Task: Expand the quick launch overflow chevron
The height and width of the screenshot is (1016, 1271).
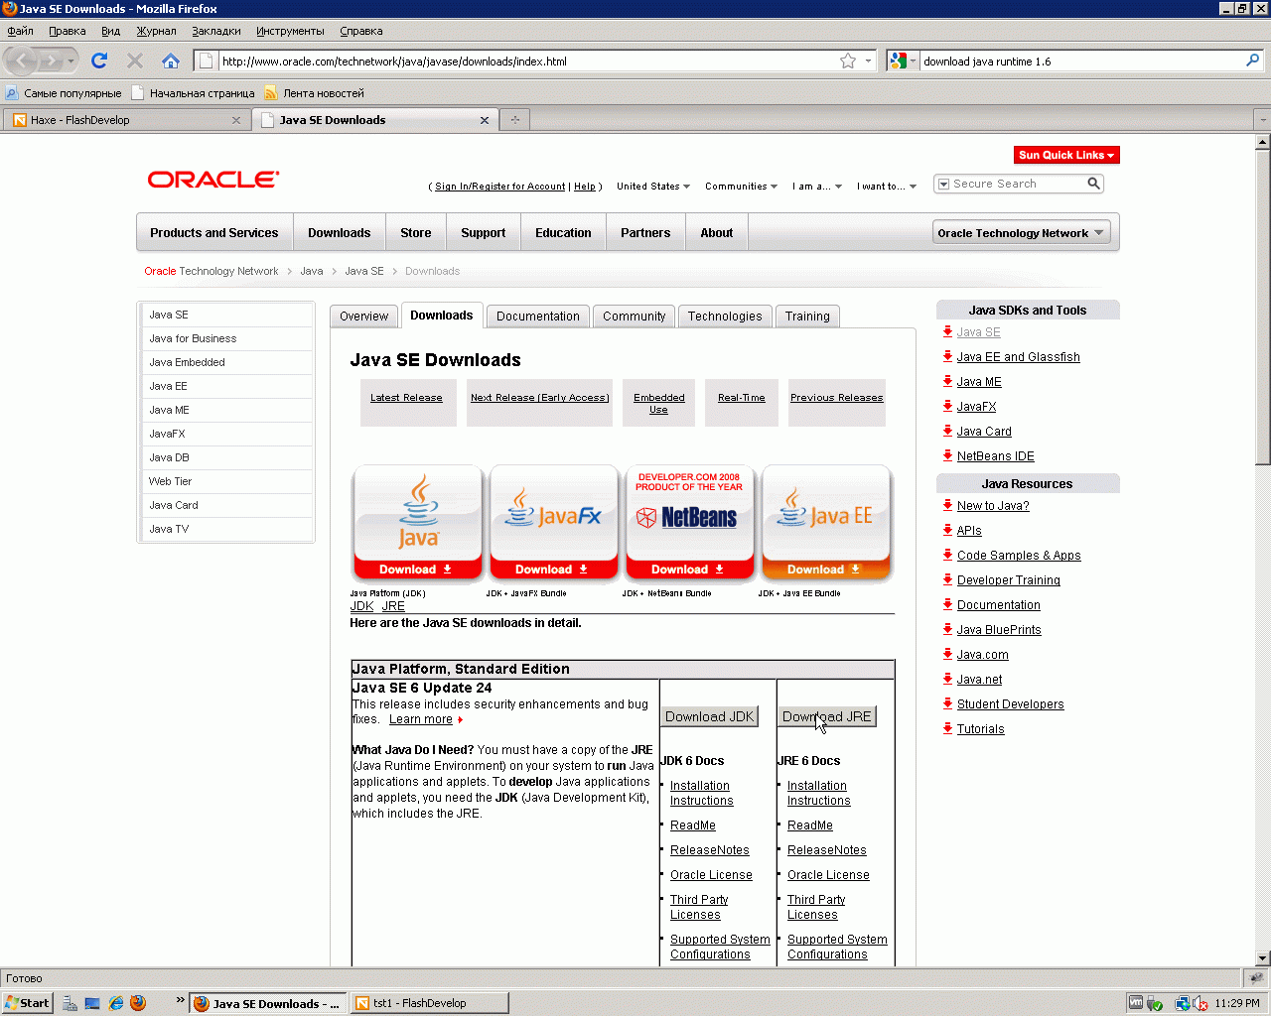Action: [x=180, y=999]
